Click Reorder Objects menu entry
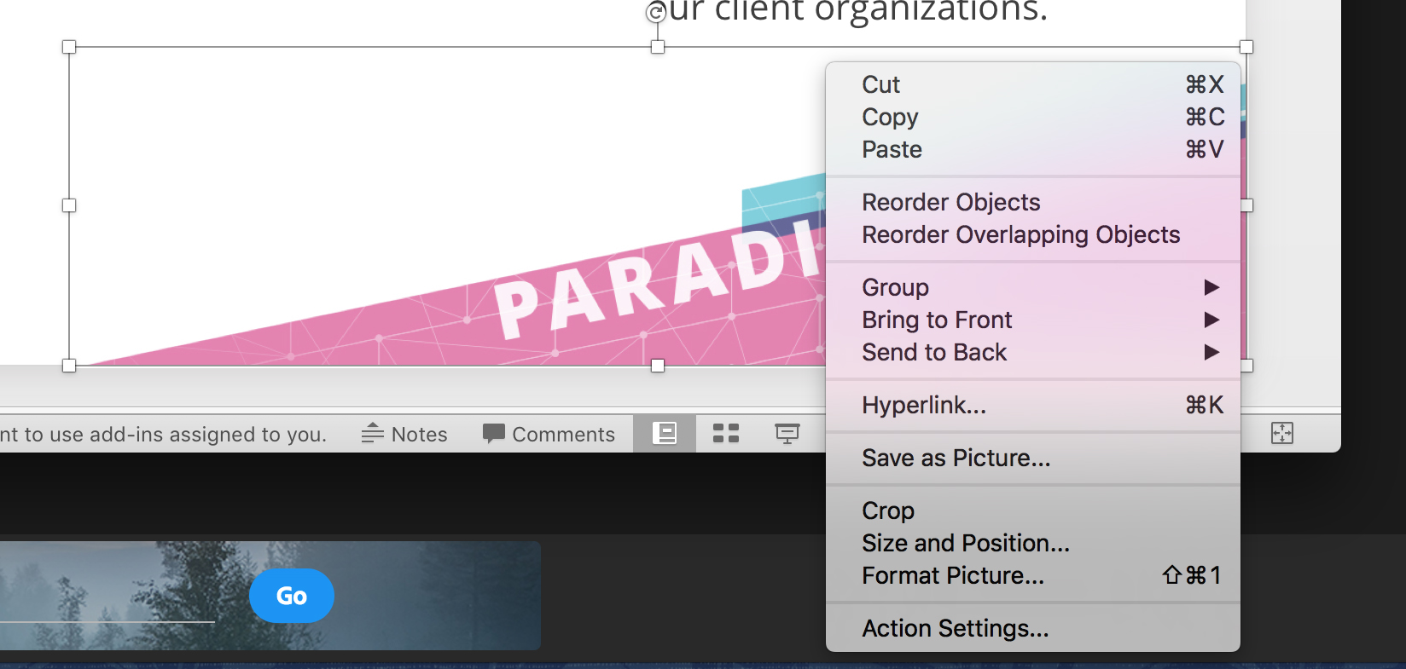 [1032, 202]
